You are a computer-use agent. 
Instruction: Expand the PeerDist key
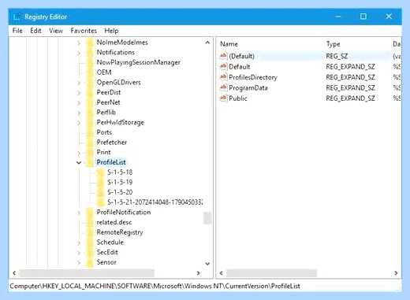click(79, 93)
